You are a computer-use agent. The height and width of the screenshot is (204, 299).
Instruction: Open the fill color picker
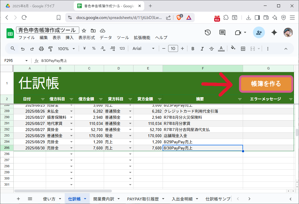tap(233, 48)
